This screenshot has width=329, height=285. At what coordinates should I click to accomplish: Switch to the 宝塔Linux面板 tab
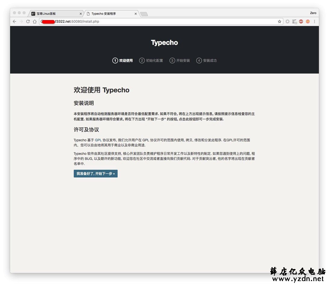[55, 14]
